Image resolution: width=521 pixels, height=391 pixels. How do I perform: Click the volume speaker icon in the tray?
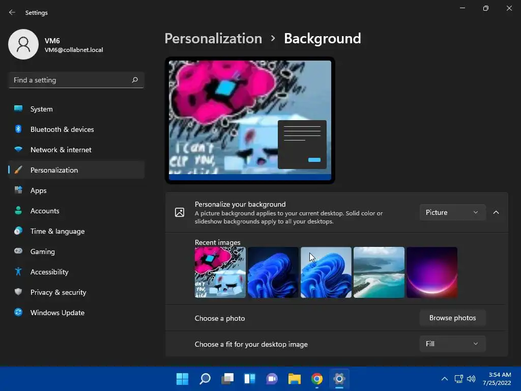pos(471,379)
